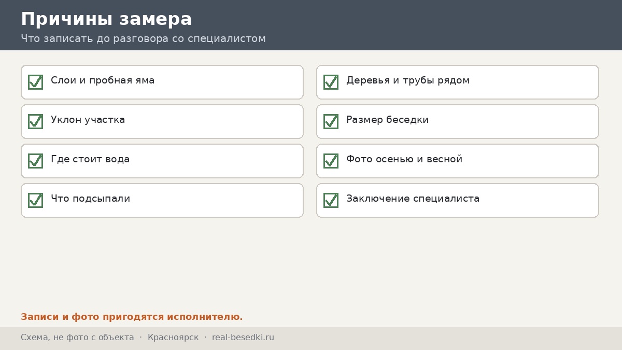Click the 'Схема, не фото с объекта' footer text
This screenshot has width=622, height=350.
77,338
